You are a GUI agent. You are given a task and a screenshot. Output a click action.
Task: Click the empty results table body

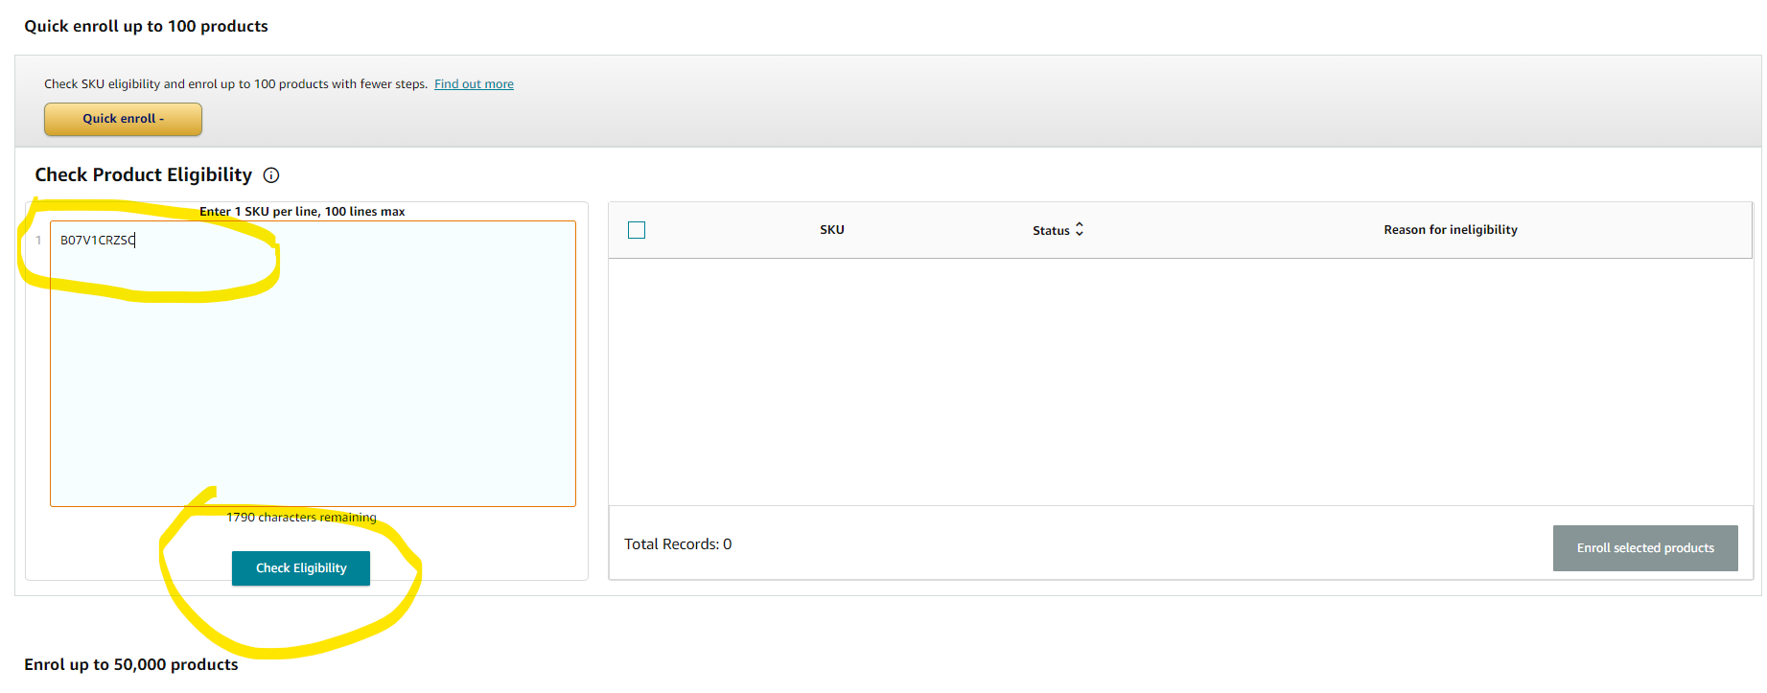[1179, 381]
